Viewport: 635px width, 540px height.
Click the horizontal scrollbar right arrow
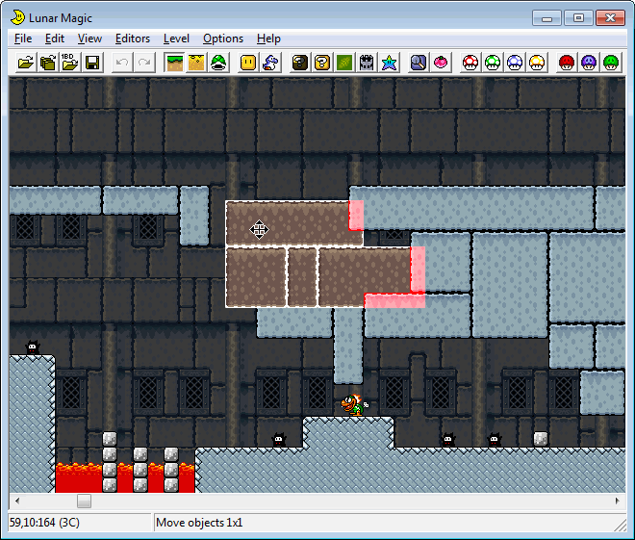pyautogui.click(x=617, y=501)
